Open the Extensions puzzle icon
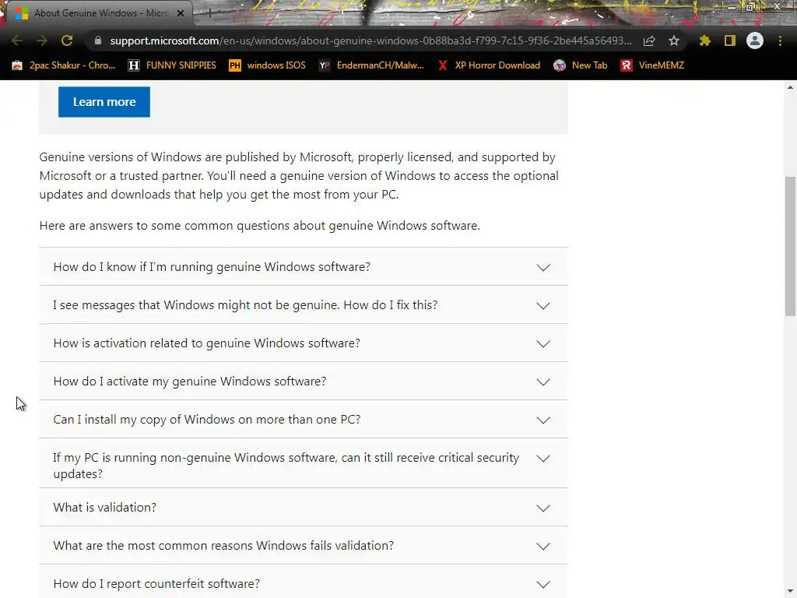Image resolution: width=797 pixels, height=598 pixels. (705, 40)
